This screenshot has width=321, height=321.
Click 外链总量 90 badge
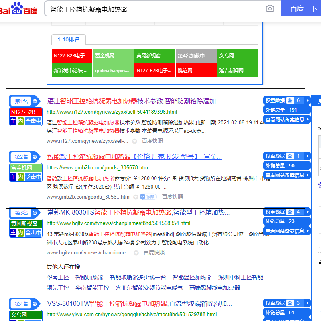click(x=286, y=166)
